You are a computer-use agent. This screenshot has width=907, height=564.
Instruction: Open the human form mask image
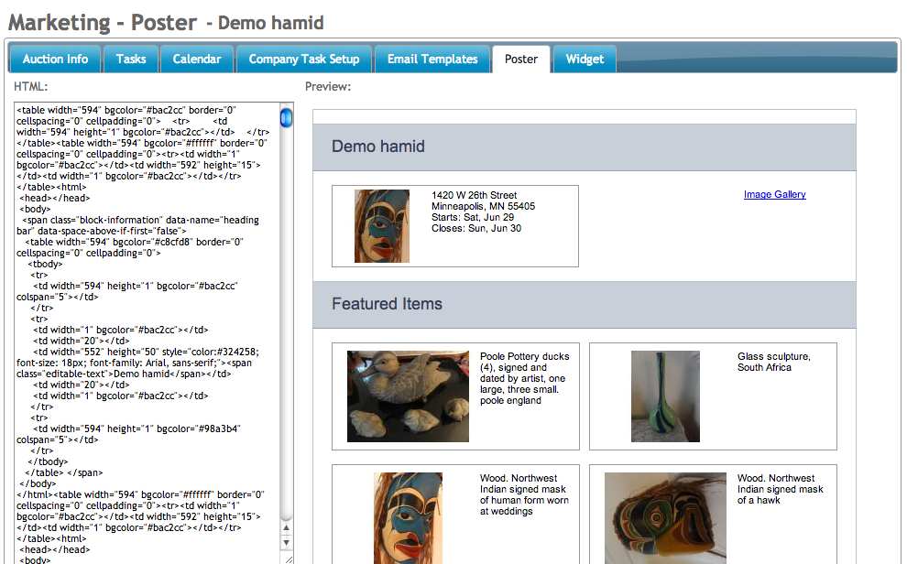pos(408,518)
